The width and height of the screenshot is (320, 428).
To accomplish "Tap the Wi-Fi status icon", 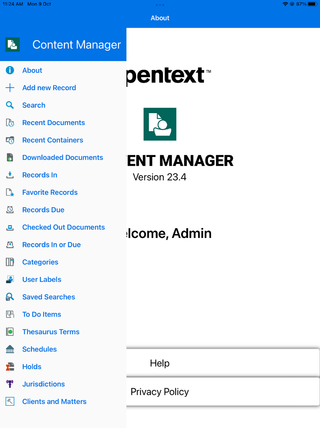I will tap(285, 4).
